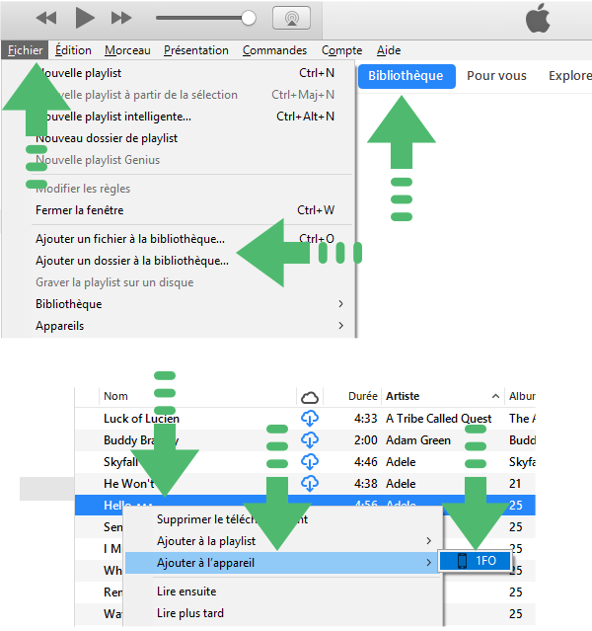This screenshot has width=592, height=631.
Task: Sort by the Artiste column header
Action: tap(403, 396)
